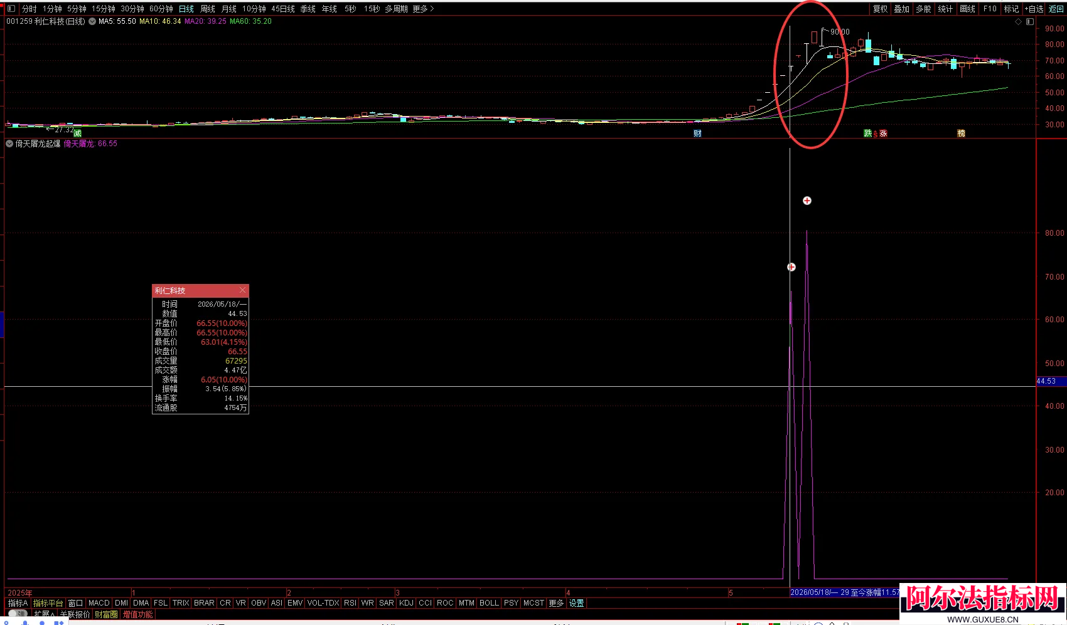Select the 日线 daily period
This screenshot has height=625, width=1067.
pos(186,9)
